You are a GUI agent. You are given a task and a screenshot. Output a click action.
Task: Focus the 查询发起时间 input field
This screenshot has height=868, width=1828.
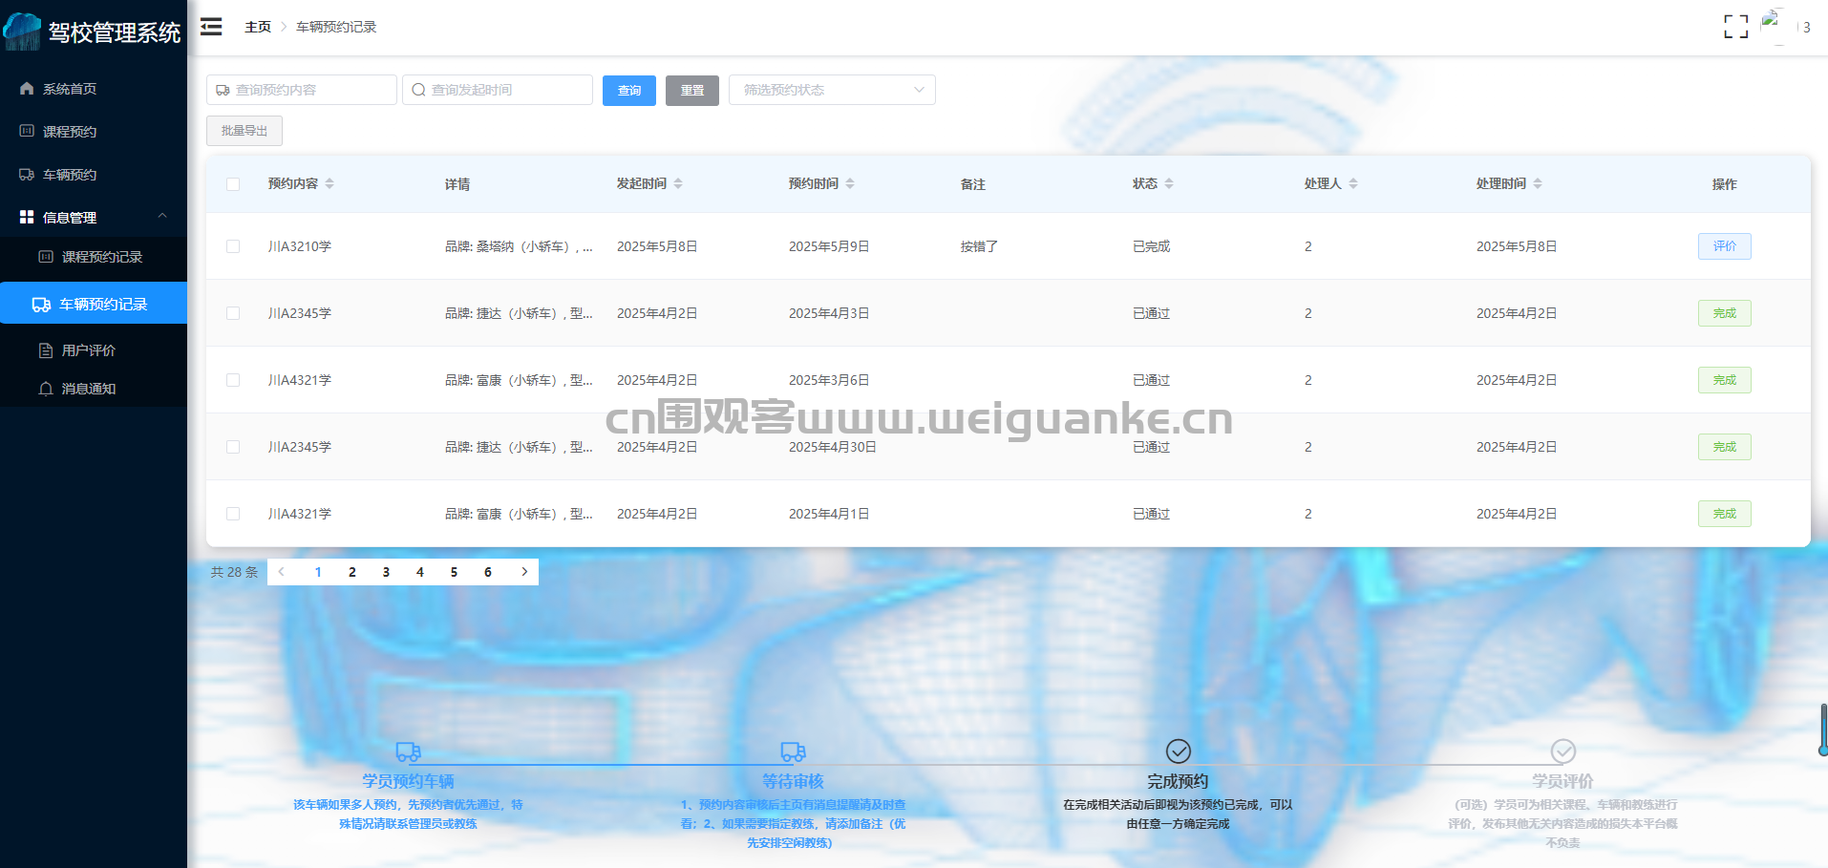tap(498, 90)
